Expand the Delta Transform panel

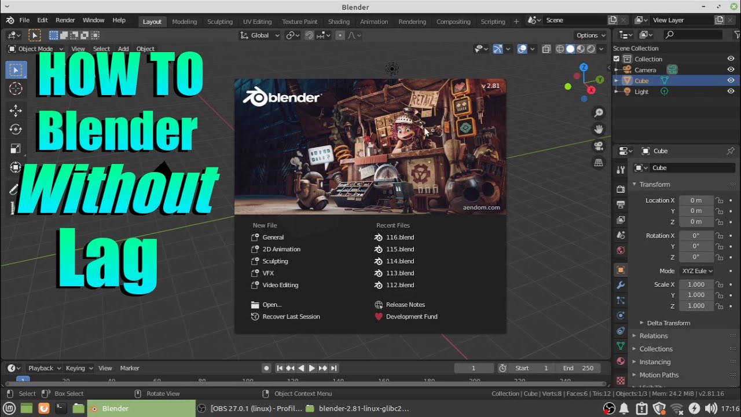point(668,323)
